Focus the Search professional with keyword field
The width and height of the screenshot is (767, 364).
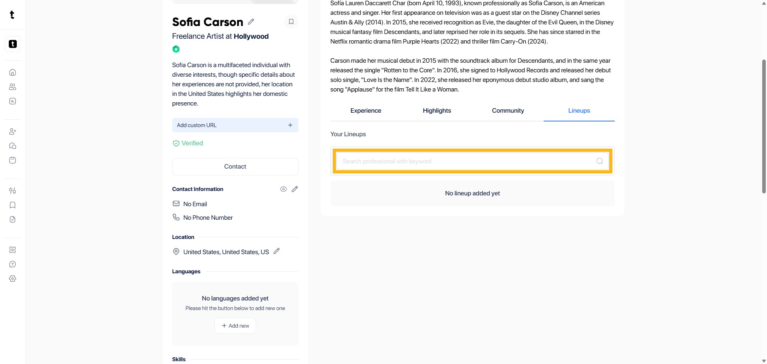coord(467,161)
